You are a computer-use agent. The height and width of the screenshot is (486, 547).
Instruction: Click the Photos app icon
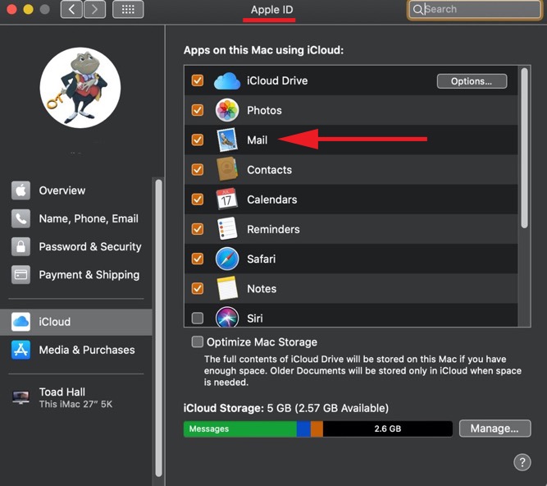(x=227, y=110)
